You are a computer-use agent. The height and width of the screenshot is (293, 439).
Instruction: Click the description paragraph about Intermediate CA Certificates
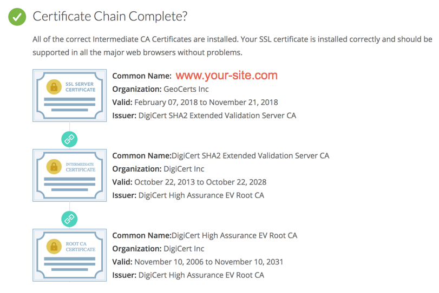[x=232, y=46]
